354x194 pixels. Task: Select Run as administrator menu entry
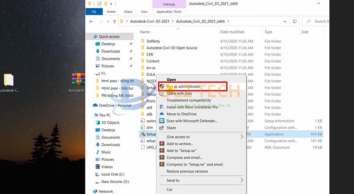tap(183, 86)
